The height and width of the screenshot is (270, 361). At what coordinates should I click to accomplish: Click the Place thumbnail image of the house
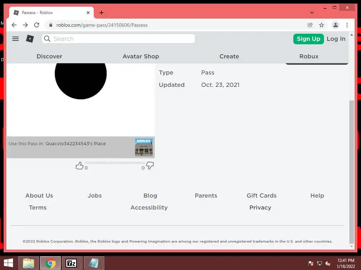[x=144, y=147]
